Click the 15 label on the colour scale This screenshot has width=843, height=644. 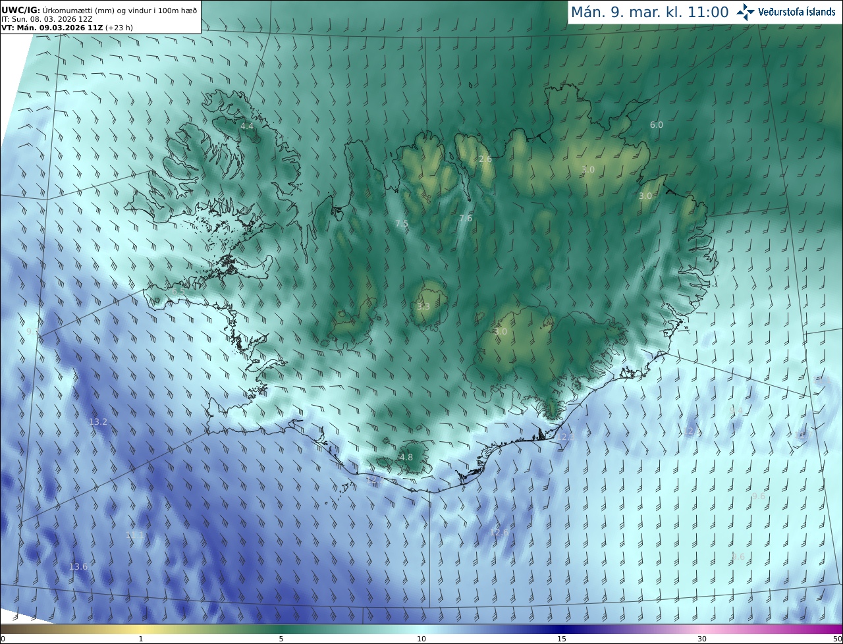[x=562, y=639]
